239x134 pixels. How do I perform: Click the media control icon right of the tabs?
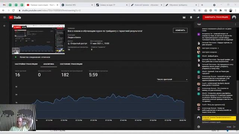[x=214, y=5]
